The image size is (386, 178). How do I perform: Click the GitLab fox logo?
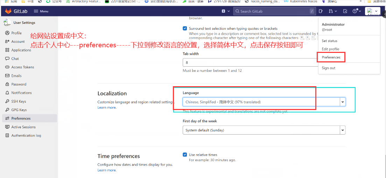pos(8,11)
